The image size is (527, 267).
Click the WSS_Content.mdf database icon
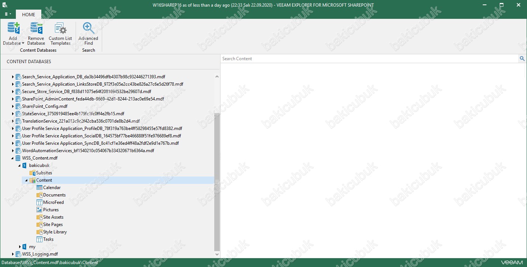pos(18,158)
